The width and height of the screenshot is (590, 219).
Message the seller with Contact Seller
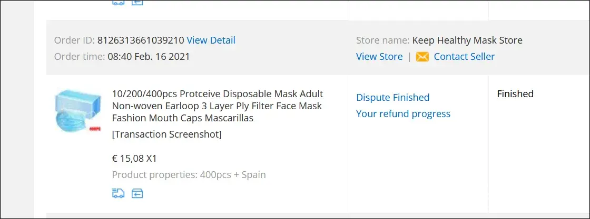coord(464,57)
